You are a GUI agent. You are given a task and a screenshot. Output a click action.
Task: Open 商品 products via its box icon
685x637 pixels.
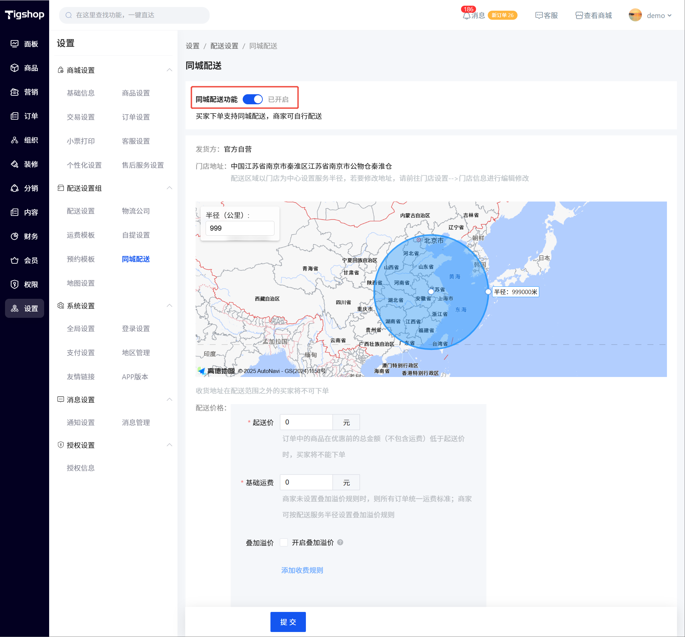coord(14,68)
